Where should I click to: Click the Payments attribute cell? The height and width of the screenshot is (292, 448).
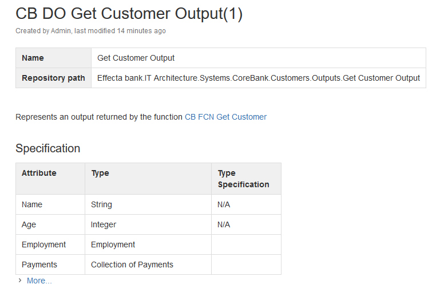coord(50,265)
